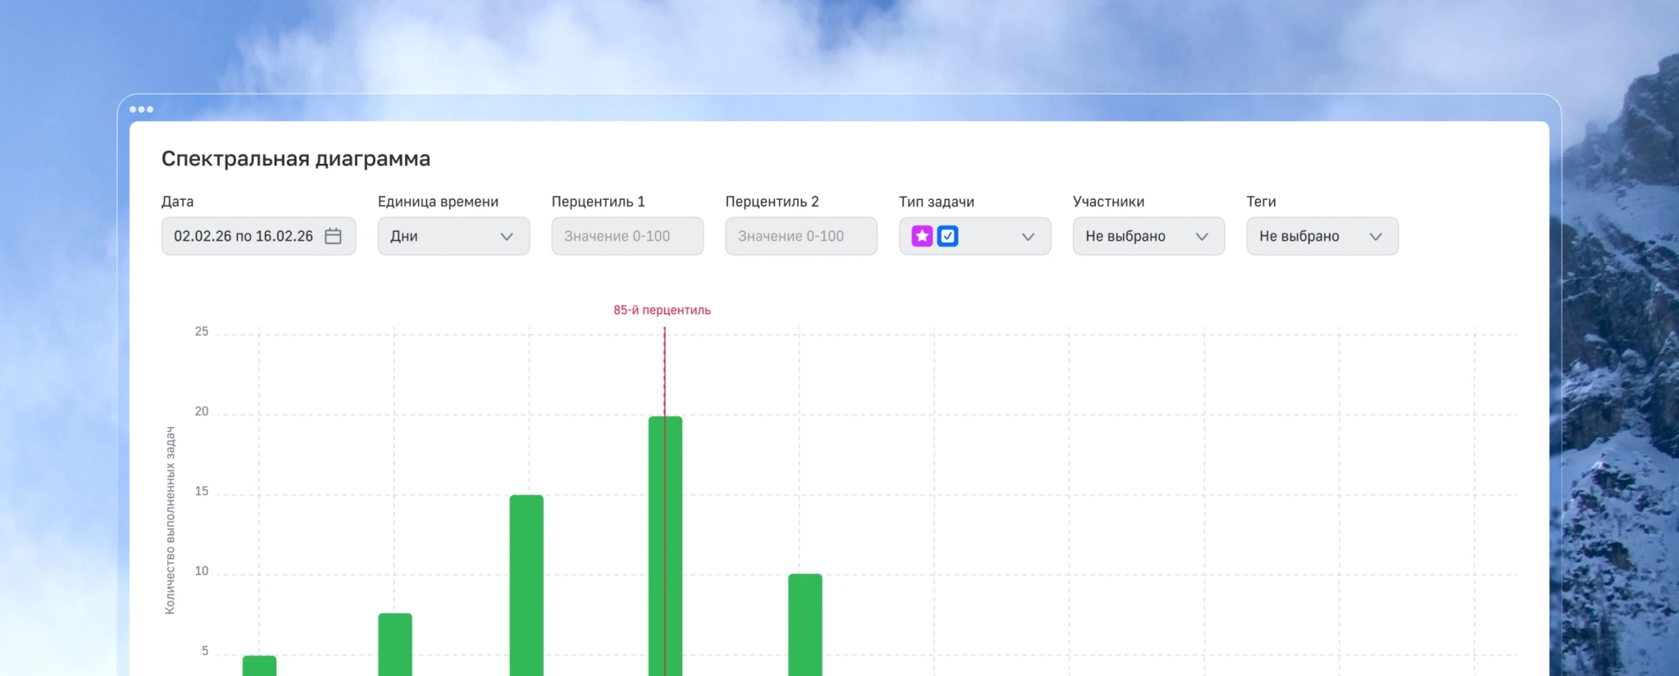Focus the Перцентиль 2 input field
This screenshot has width=1679, height=676.
[x=801, y=236]
